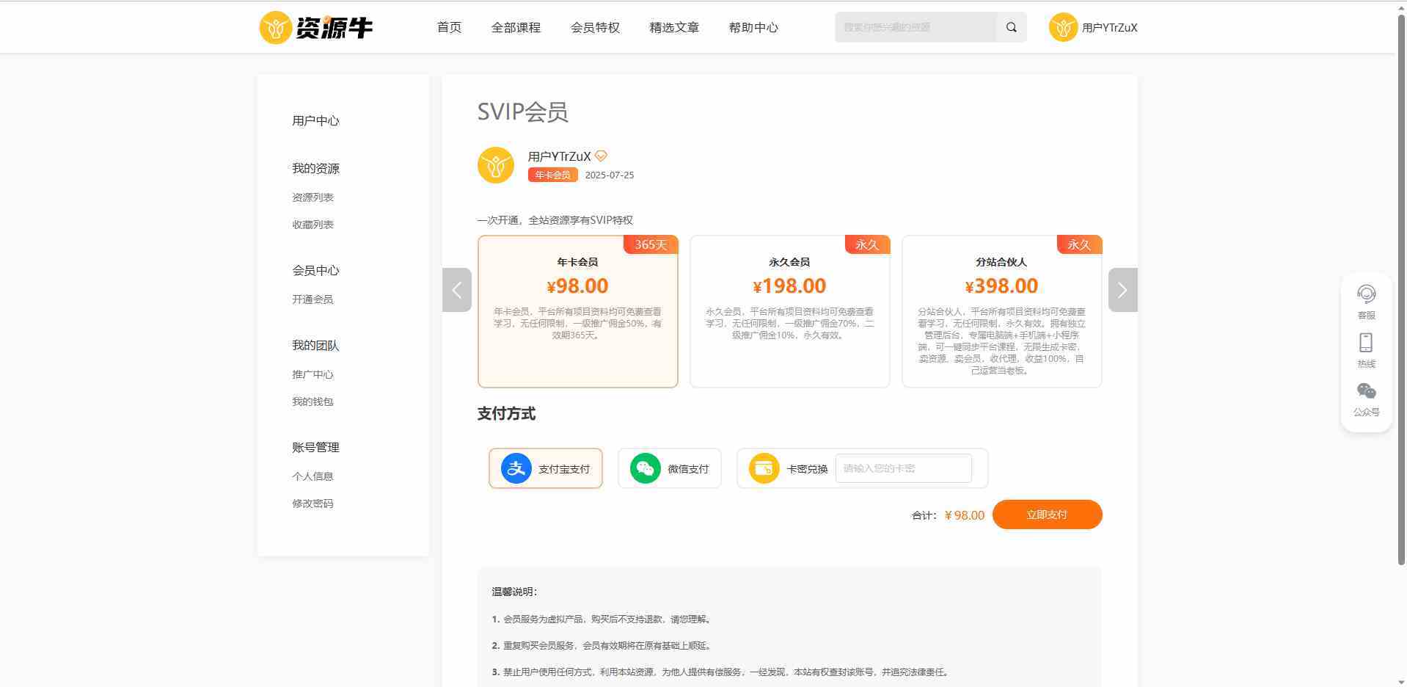
Task: Click the diamond VIP badge beside username
Action: 601,156
